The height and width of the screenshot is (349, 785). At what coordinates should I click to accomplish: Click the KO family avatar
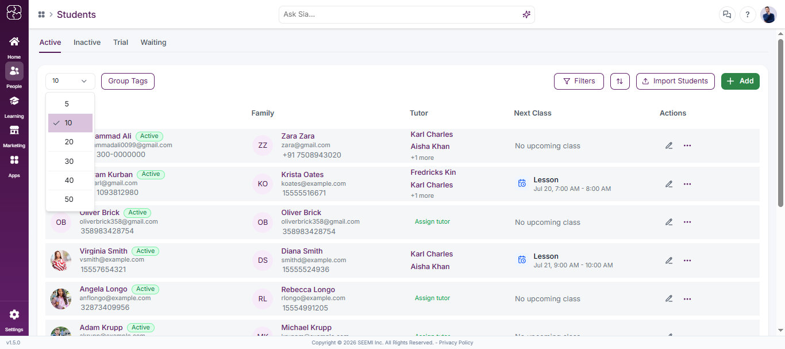pyautogui.click(x=263, y=184)
